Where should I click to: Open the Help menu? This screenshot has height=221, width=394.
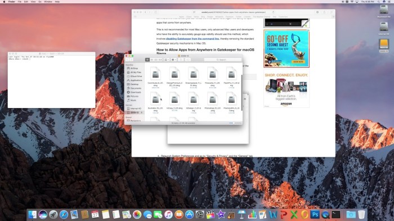click(x=57, y=2)
